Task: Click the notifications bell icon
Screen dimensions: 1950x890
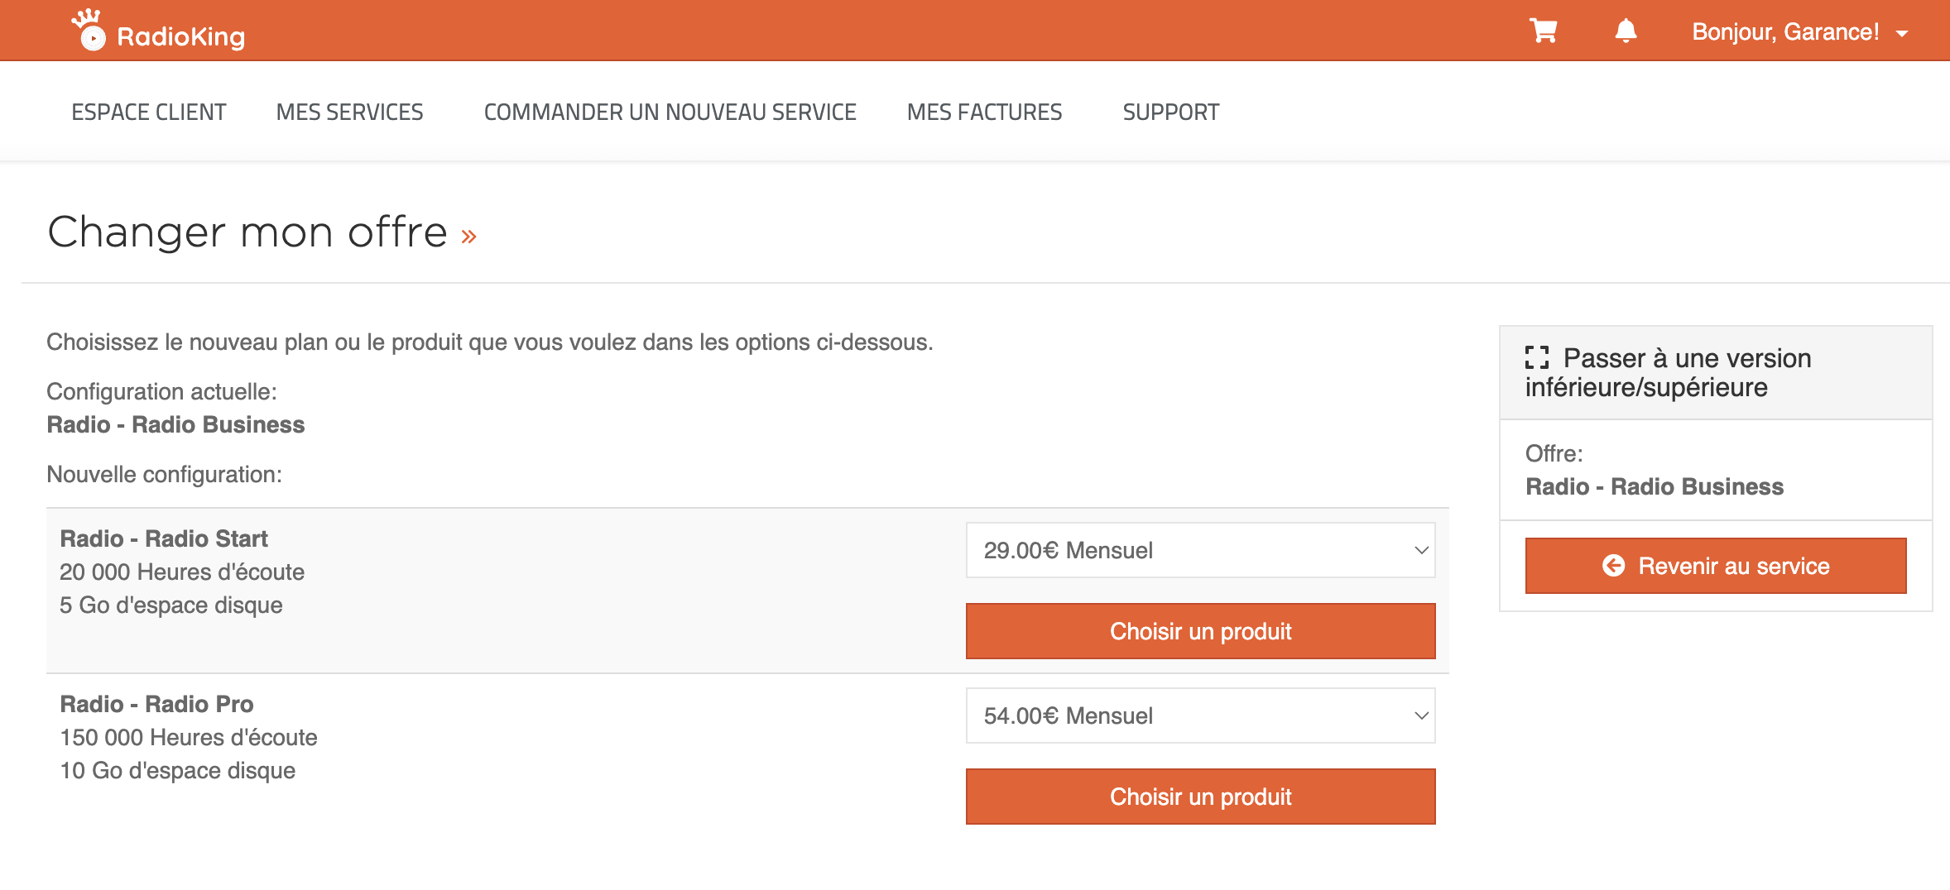Action: pyautogui.click(x=1626, y=31)
